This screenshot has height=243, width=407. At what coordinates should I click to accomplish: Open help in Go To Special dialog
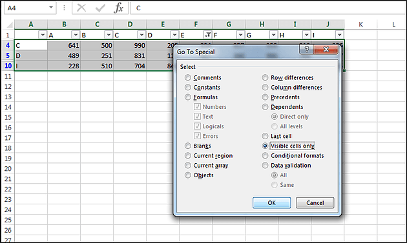(x=306, y=49)
